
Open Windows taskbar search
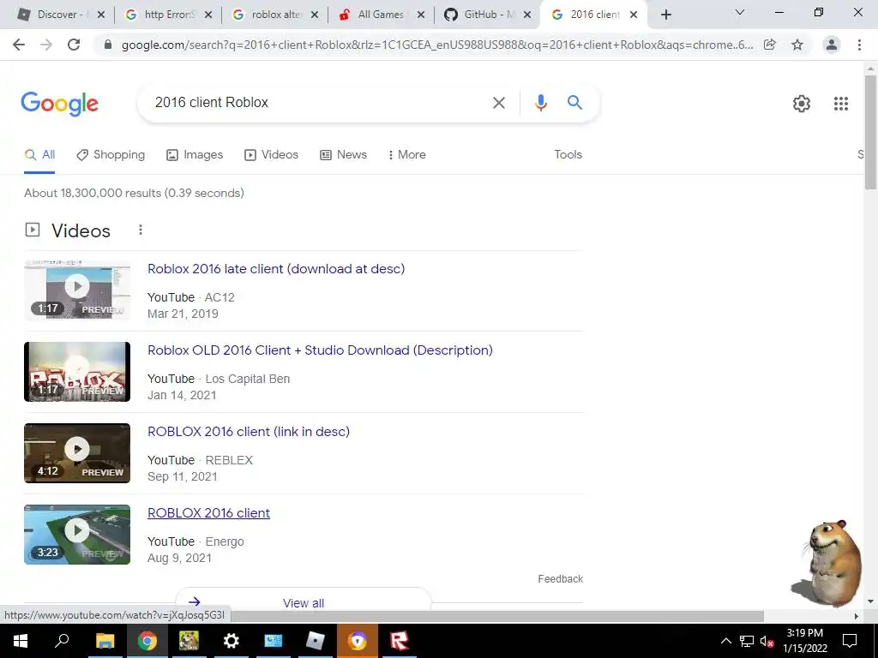62,641
